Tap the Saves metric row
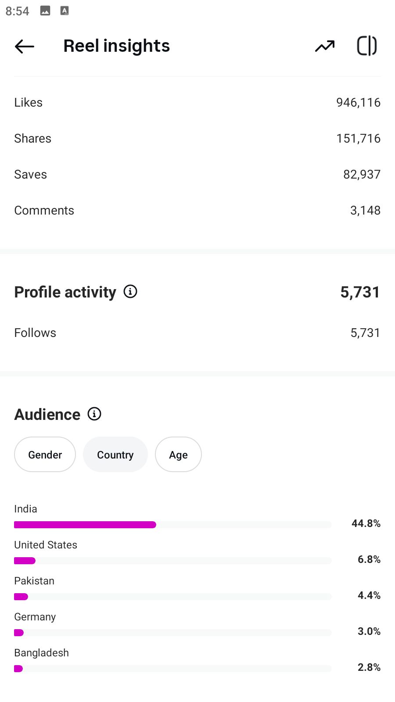Screen dimensions: 395x702 [197, 174]
